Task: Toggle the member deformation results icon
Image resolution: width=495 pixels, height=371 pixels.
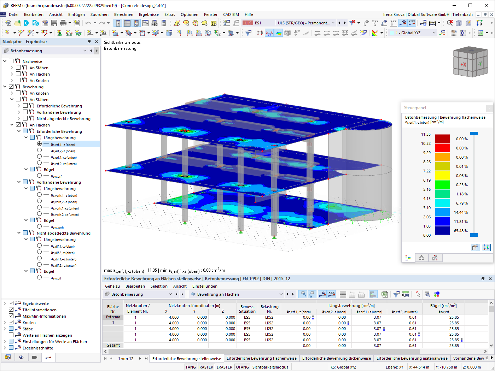Action: [269, 33]
